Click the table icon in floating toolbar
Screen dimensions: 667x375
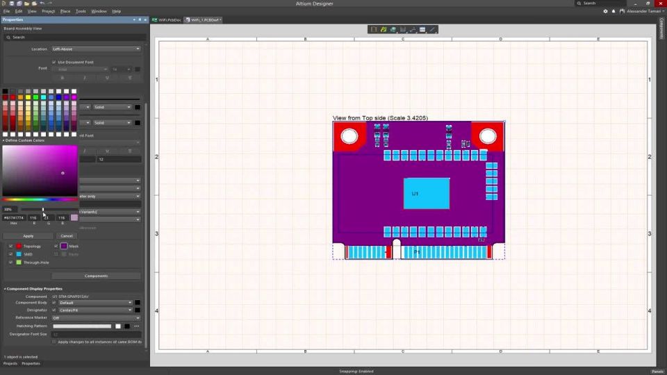click(x=422, y=30)
